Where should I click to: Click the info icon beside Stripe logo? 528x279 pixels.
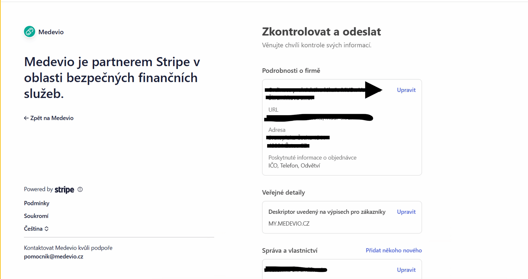click(80, 189)
